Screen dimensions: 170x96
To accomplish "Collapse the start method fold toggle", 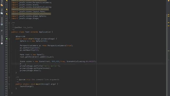I will [x=9, y=39].
